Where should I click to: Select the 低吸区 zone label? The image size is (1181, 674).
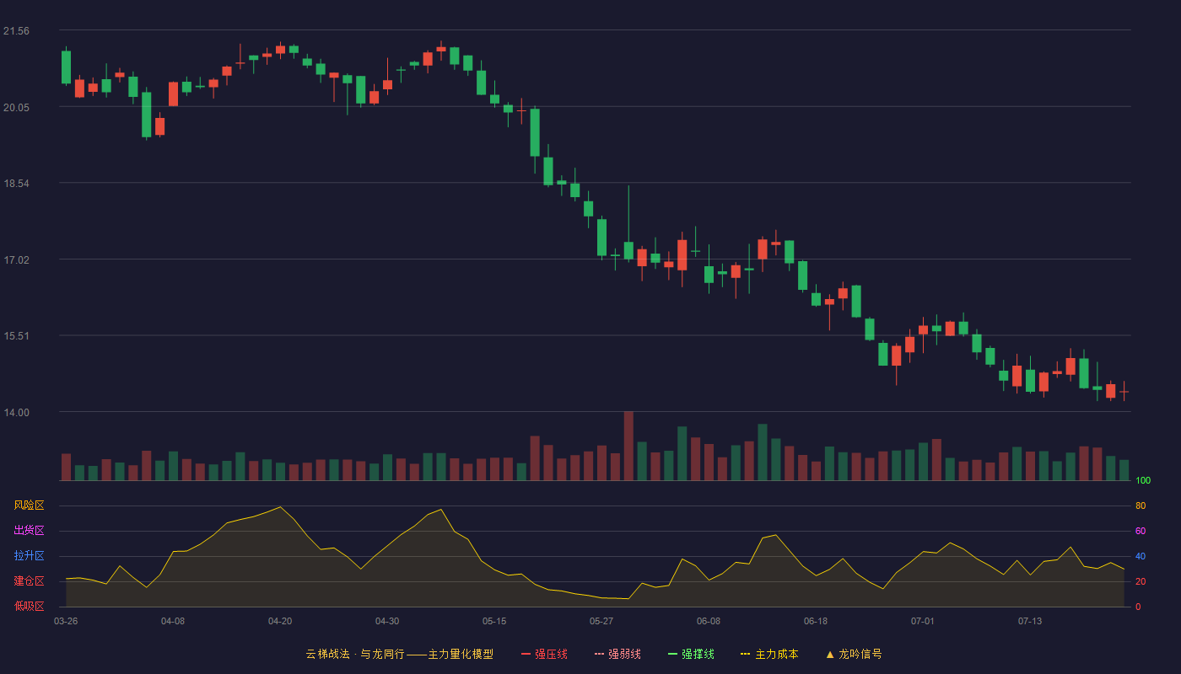(29, 607)
